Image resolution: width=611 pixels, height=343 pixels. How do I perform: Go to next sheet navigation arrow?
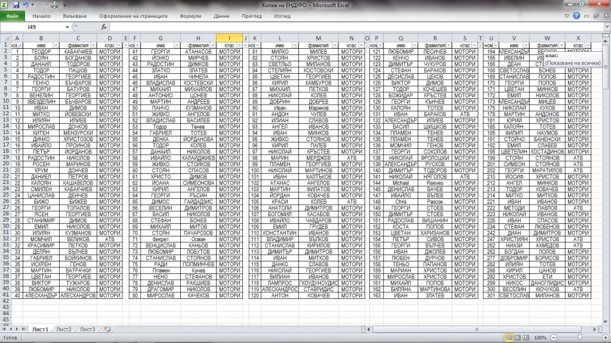pyautogui.click(x=17, y=329)
